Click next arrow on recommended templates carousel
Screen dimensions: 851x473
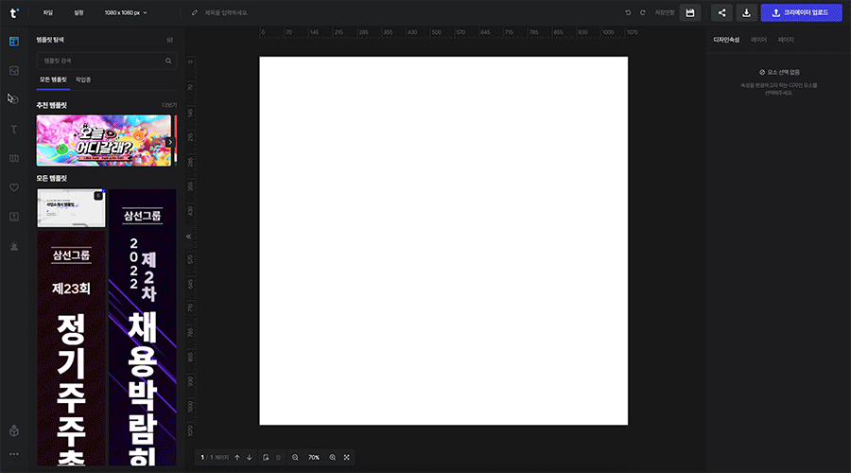(x=170, y=143)
